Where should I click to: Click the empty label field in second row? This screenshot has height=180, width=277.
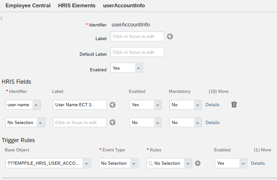click(80, 122)
